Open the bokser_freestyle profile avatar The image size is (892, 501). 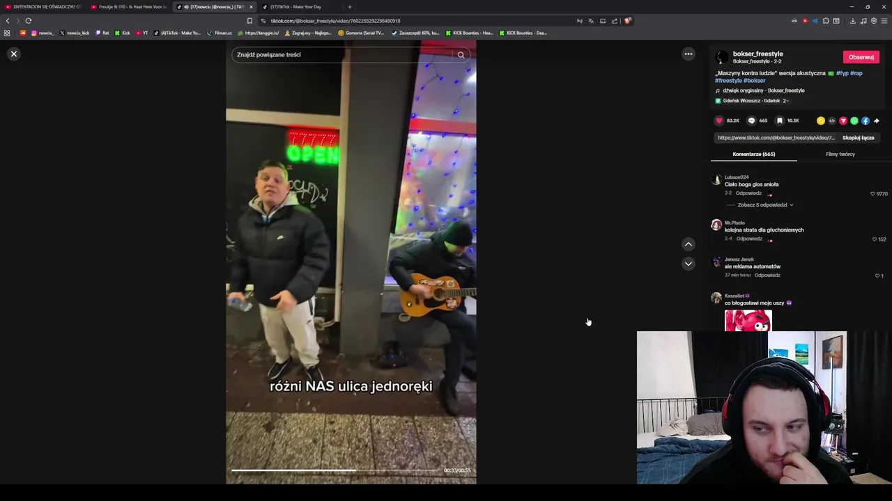[722, 57]
